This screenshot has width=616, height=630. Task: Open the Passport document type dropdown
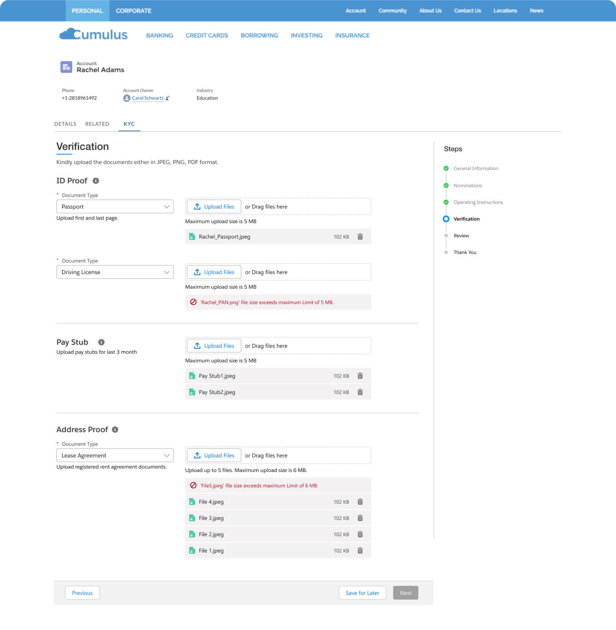tap(115, 206)
